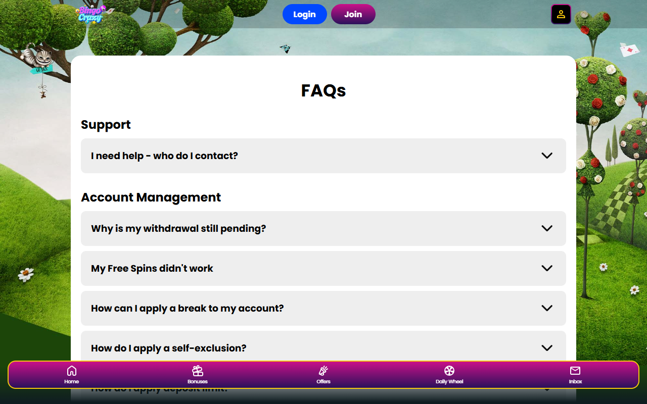Expand the withdrawal still pending chevron

coord(547,228)
